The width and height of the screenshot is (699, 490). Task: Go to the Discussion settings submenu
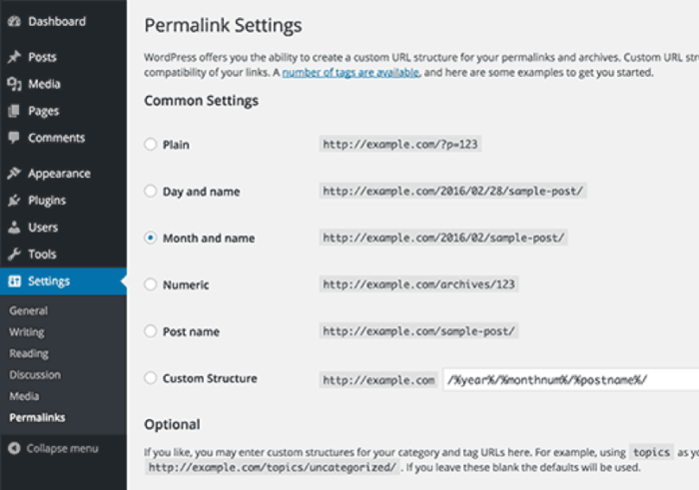click(x=35, y=375)
